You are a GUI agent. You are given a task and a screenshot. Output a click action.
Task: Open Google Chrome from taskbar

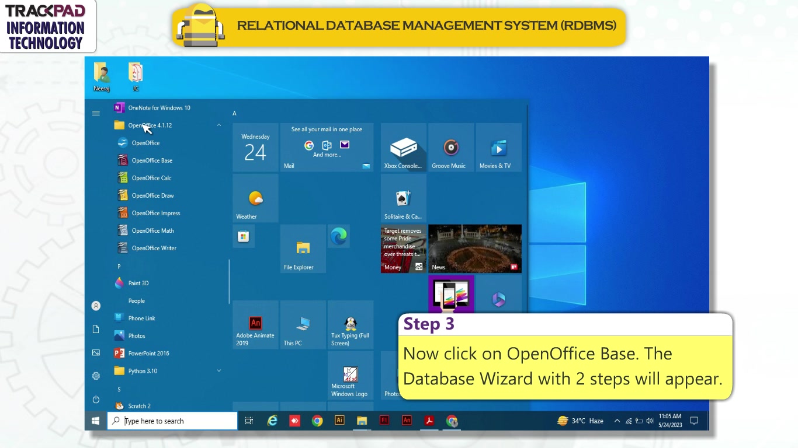[317, 421]
